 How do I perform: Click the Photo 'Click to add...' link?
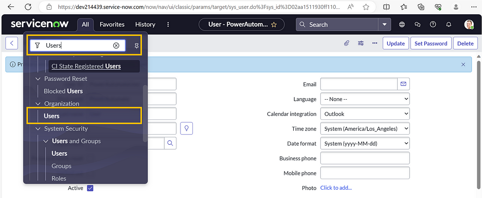336,188
